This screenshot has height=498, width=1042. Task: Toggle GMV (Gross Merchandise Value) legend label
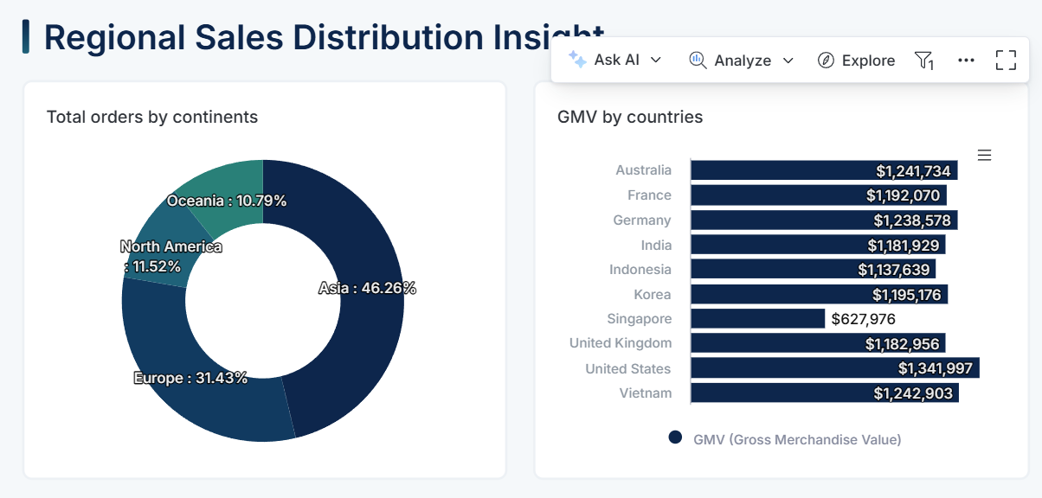pos(797,439)
